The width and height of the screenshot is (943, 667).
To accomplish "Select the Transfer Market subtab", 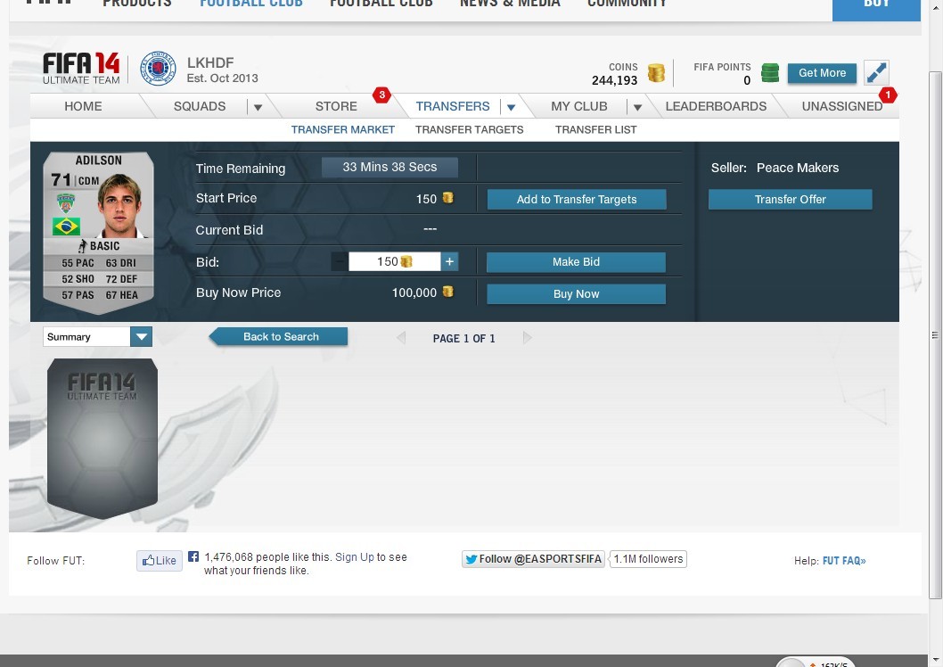I will pos(343,129).
